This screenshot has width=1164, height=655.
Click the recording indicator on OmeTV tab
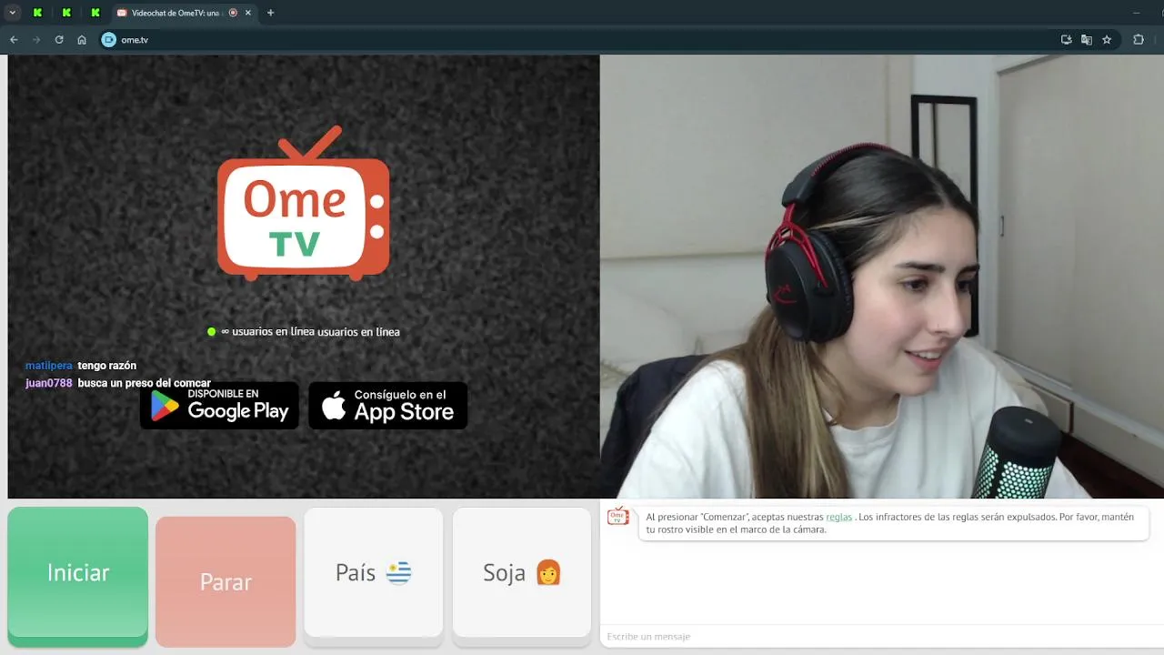(233, 13)
